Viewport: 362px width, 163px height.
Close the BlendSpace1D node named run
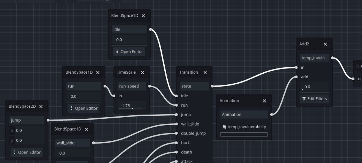click(x=98, y=72)
